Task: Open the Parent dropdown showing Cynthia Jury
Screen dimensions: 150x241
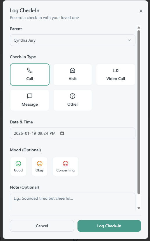Action: pos(73,40)
